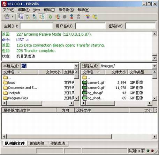Select the banner1.gif remote file
Screen dimensions: 159x155
coord(96,83)
